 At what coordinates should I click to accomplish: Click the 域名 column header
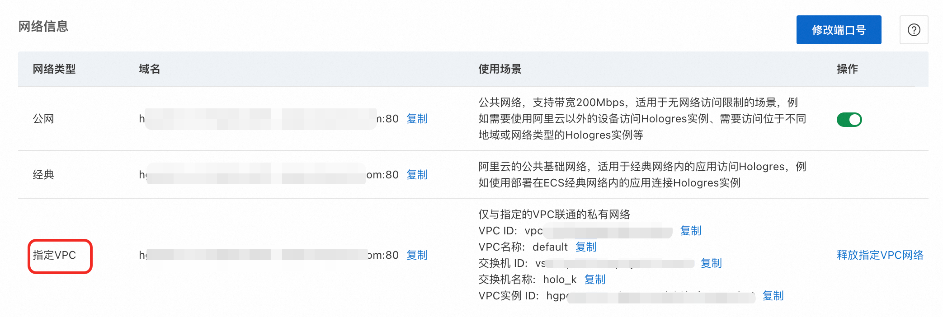[x=150, y=69]
